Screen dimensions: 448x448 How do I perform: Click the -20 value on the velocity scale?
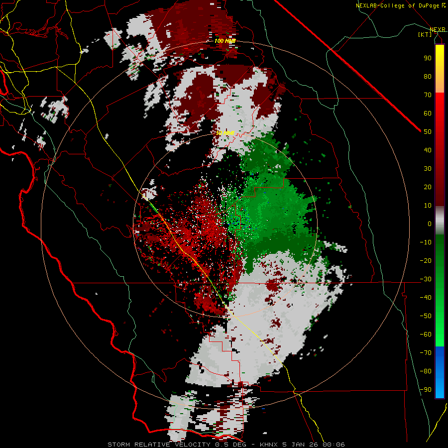coord(426,260)
